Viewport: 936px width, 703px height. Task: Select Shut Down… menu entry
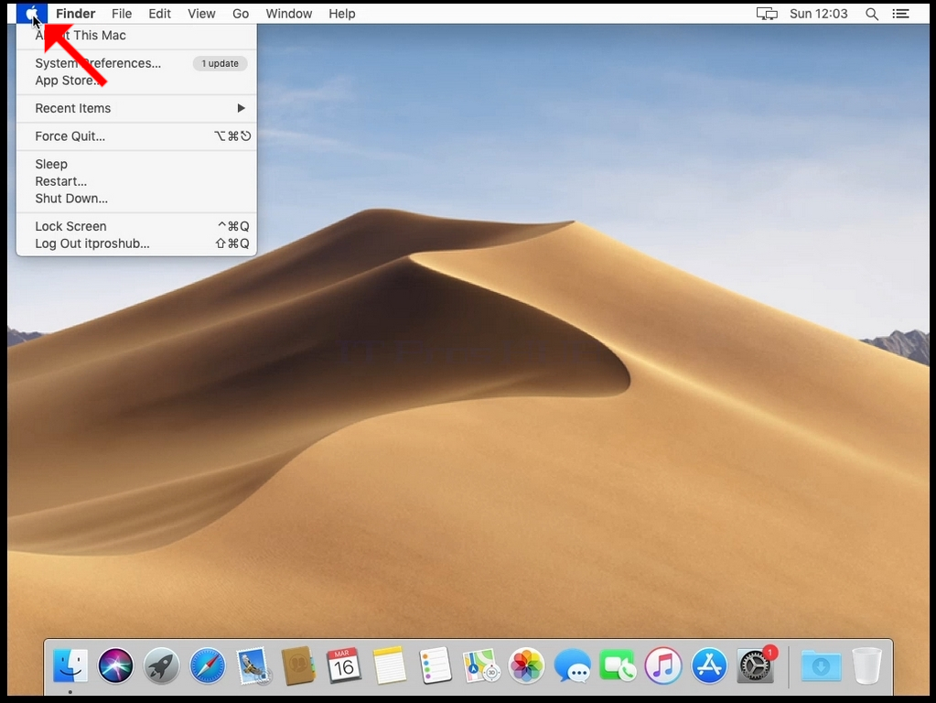point(136,199)
